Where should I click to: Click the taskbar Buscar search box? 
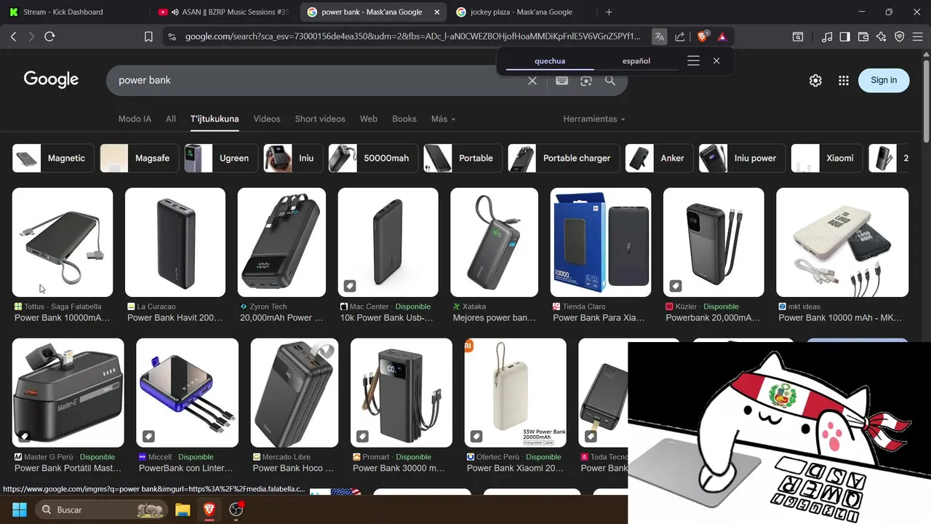pyautogui.click(x=100, y=509)
